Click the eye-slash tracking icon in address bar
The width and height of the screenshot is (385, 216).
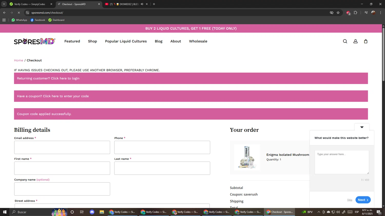click(x=332, y=13)
